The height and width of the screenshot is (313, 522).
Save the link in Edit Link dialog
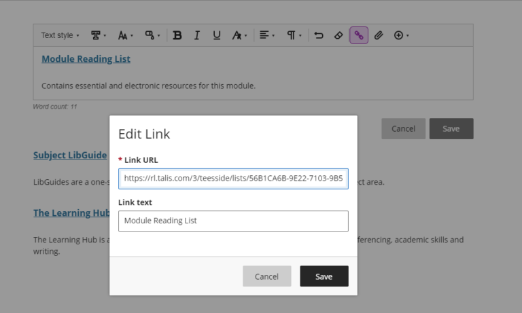coord(324,276)
